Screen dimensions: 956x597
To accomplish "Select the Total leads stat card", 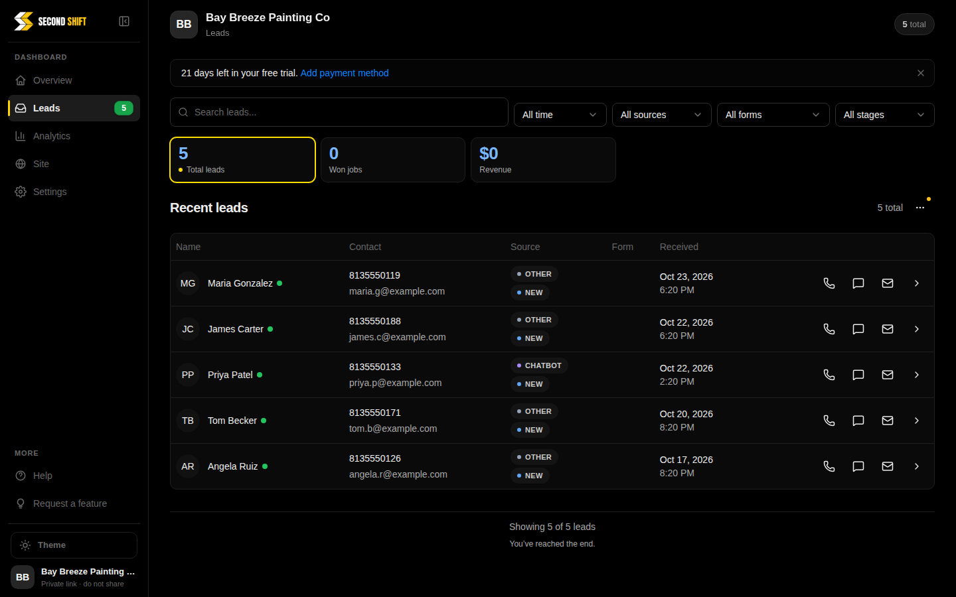I will click(242, 160).
